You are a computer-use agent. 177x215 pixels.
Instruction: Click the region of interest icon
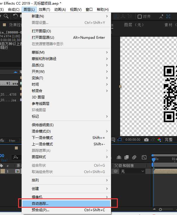(x=113, y=140)
